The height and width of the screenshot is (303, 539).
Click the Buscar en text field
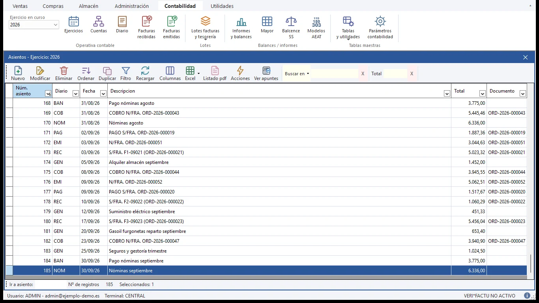point(335,74)
